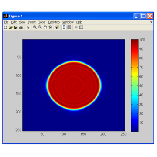Open the Help menu
This screenshot has width=157, height=157.
tap(79, 22)
